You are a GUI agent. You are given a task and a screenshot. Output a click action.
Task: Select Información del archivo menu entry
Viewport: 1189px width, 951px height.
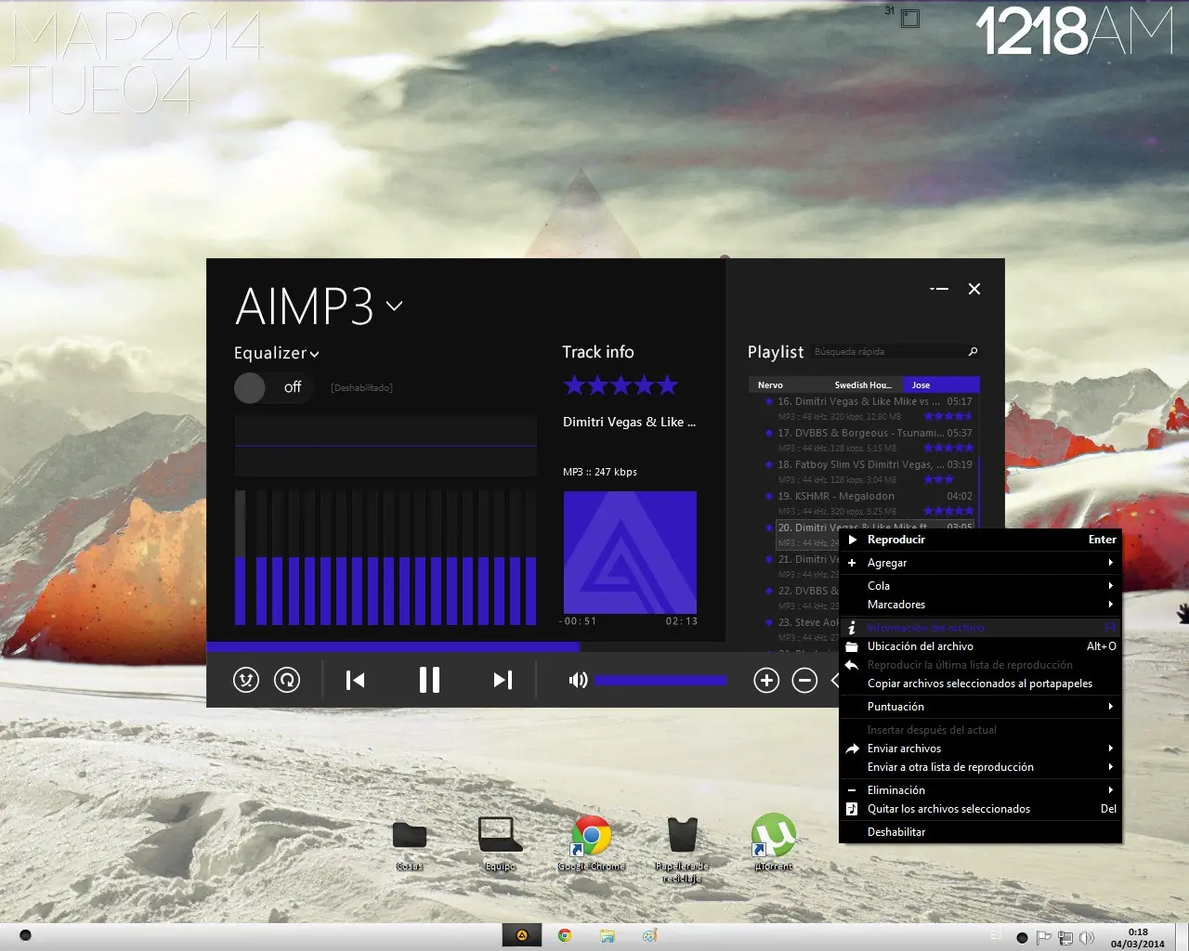pyautogui.click(x=981, y=628)
